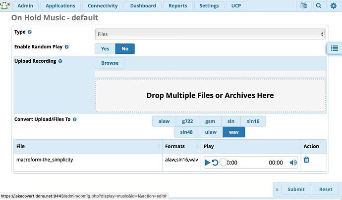Image resolution: width=342 pixels, height=200 pixels.
Task: Collapse the action bar with the double arrow
Action: [277, 189]
